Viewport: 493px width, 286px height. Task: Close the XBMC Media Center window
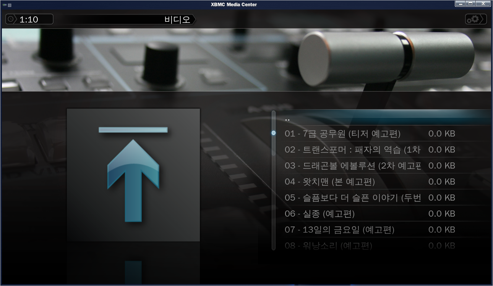(483, 4)
